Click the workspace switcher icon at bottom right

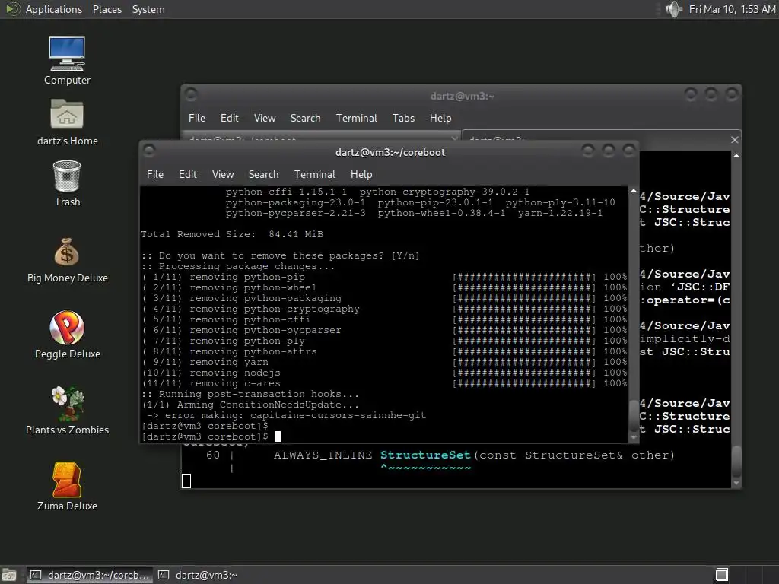tap(721, 575)
